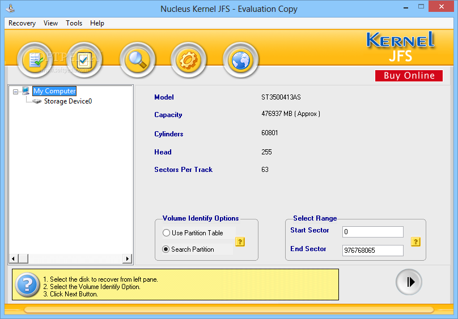Click the cylinders value 60801
The image size is (458, 319).
[270, 133]
